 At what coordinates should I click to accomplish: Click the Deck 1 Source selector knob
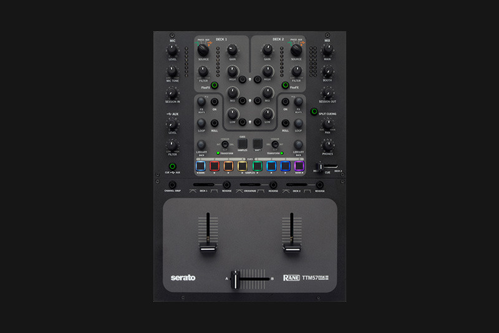coord(203,50)
